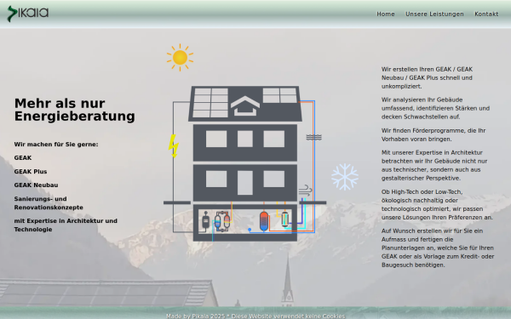511x319 pixels.
Task: Click the Pikaia logo
Action: tap(28, 14)
